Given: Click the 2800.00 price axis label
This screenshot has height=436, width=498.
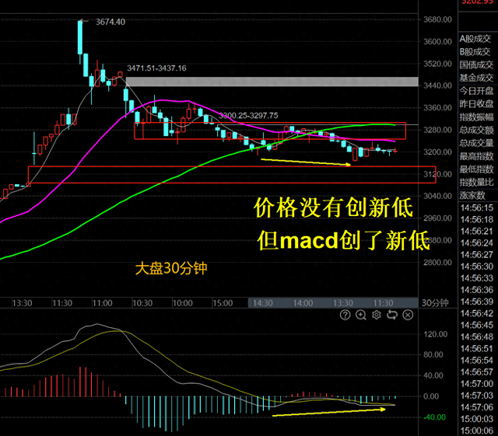Looking at the screenshot, I should 437,263.
